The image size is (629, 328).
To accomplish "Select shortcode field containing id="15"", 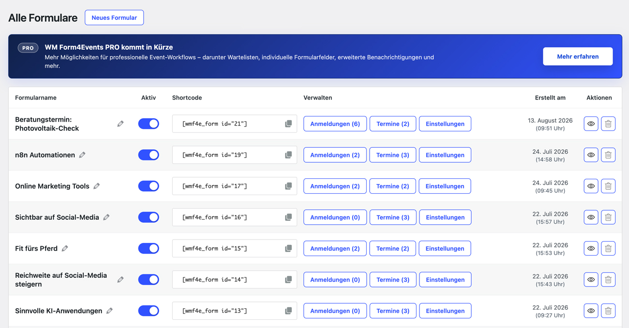I will tap(234, 248).
